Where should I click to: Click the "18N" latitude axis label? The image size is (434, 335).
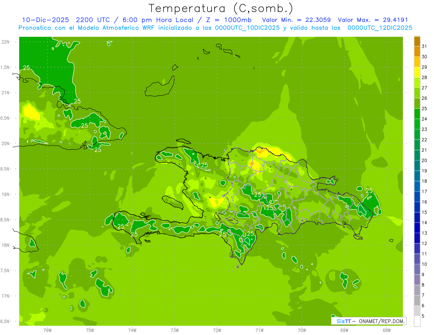[7, 245]
